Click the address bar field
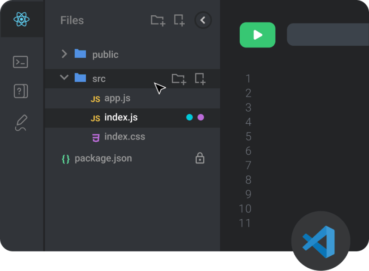 328,34
